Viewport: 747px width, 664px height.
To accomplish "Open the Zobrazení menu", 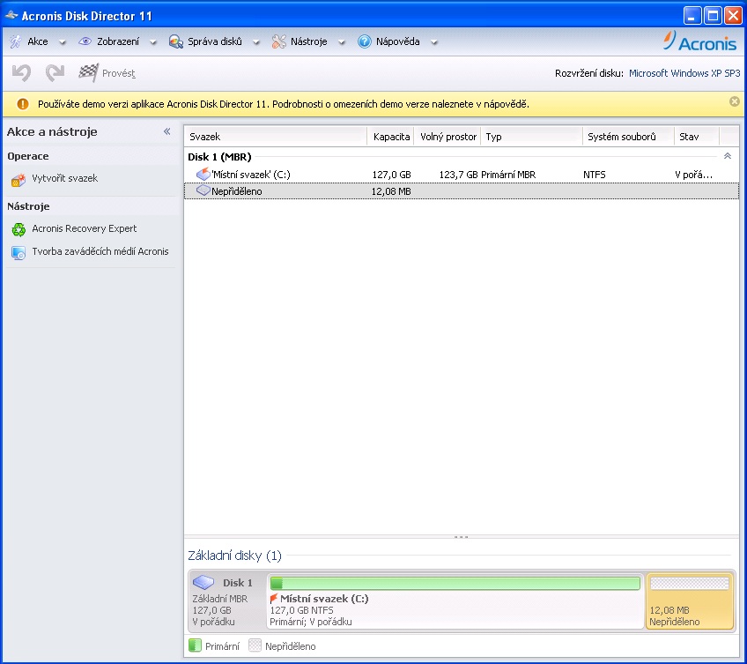I will click(118, 41).
